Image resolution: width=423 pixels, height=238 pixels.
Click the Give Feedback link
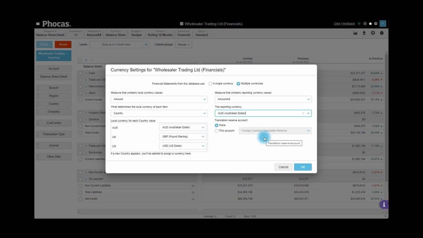click(x=344, y=24)
